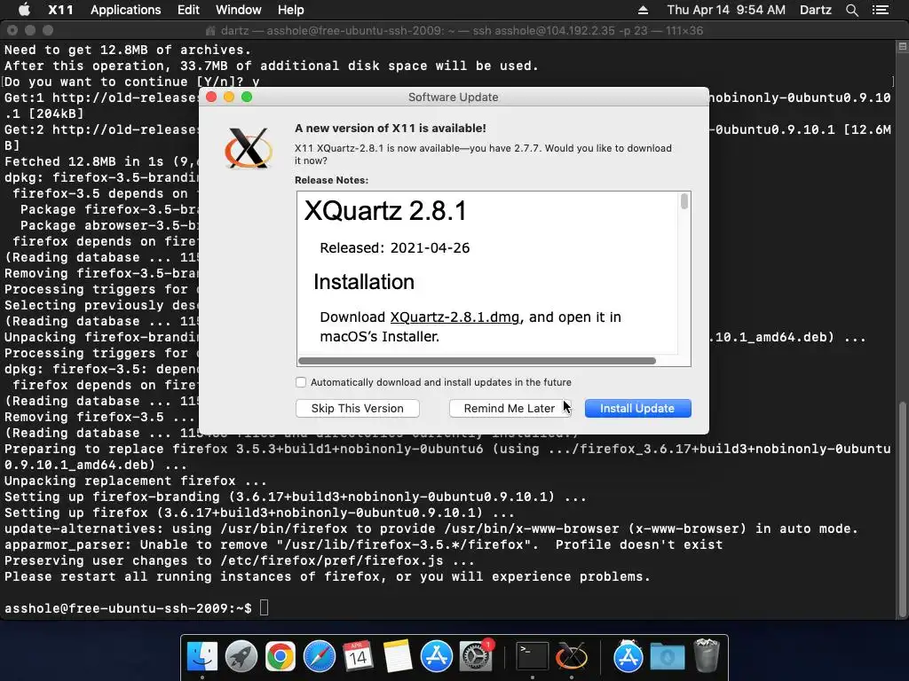Image resolution: width=909 pixels, height=681 pixels.
Task: Click the home folder icon in the terminal title
Action: coord(211,31)
